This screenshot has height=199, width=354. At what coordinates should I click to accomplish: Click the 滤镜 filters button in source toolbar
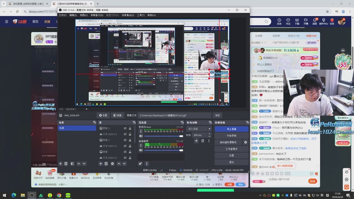(117, 115)
